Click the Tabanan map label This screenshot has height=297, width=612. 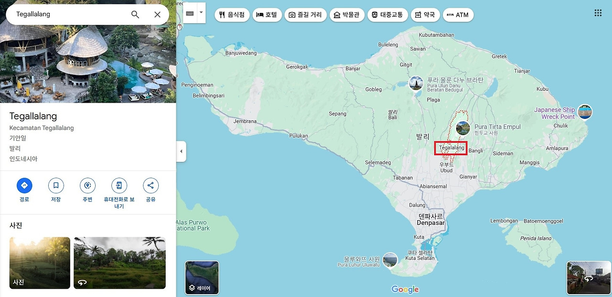(x=403, y=178)
